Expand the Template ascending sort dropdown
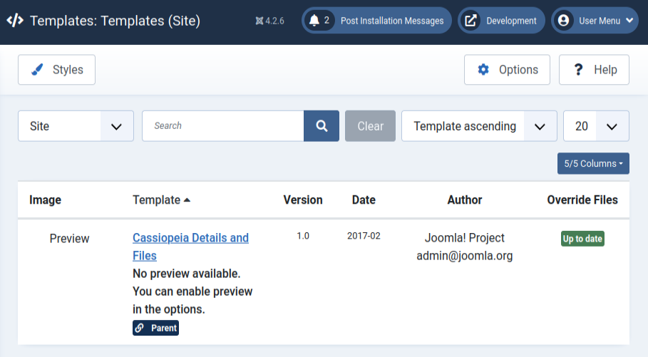The height and width of the screenshot is (357, 648). [x=479, y=126]
